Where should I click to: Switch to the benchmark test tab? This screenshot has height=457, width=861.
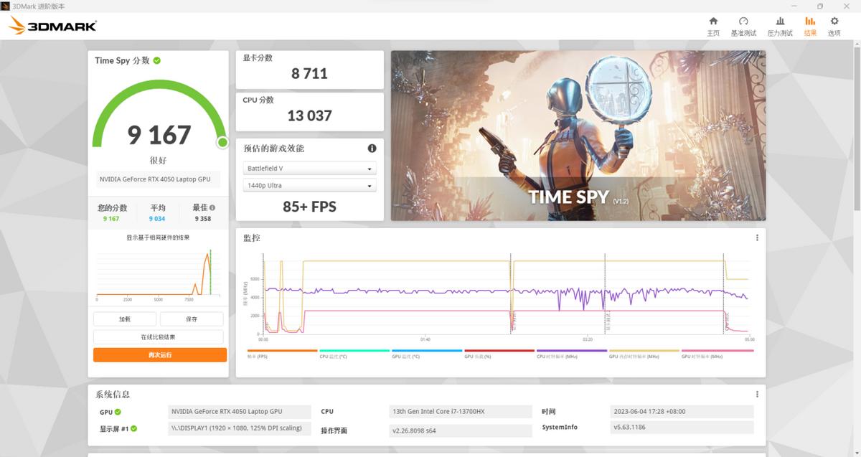click(745, 24)
